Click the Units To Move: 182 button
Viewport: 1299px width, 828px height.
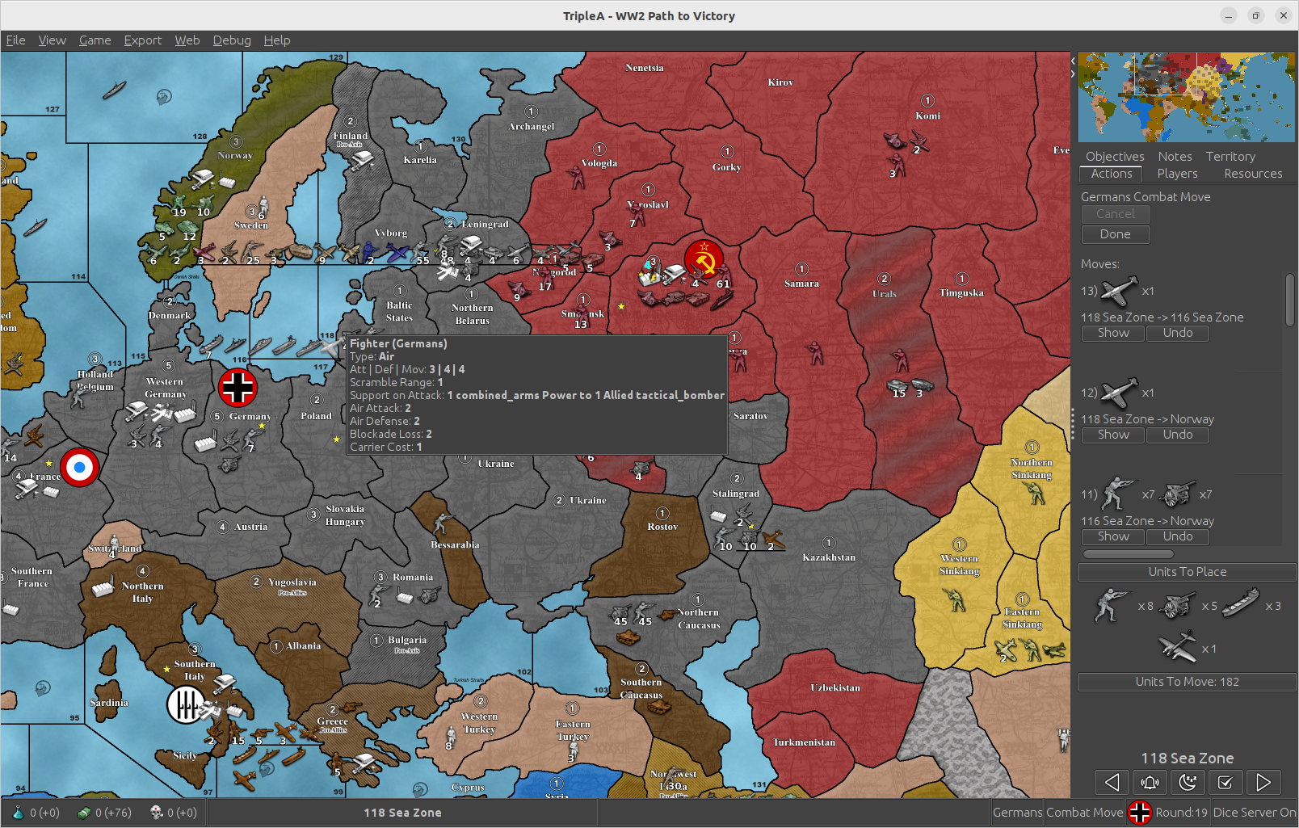pos(1187,682)
